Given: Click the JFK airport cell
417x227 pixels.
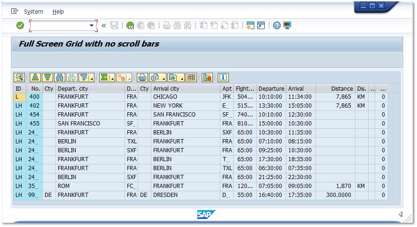Looking at the screenshot, I should (x=227, y=97).
